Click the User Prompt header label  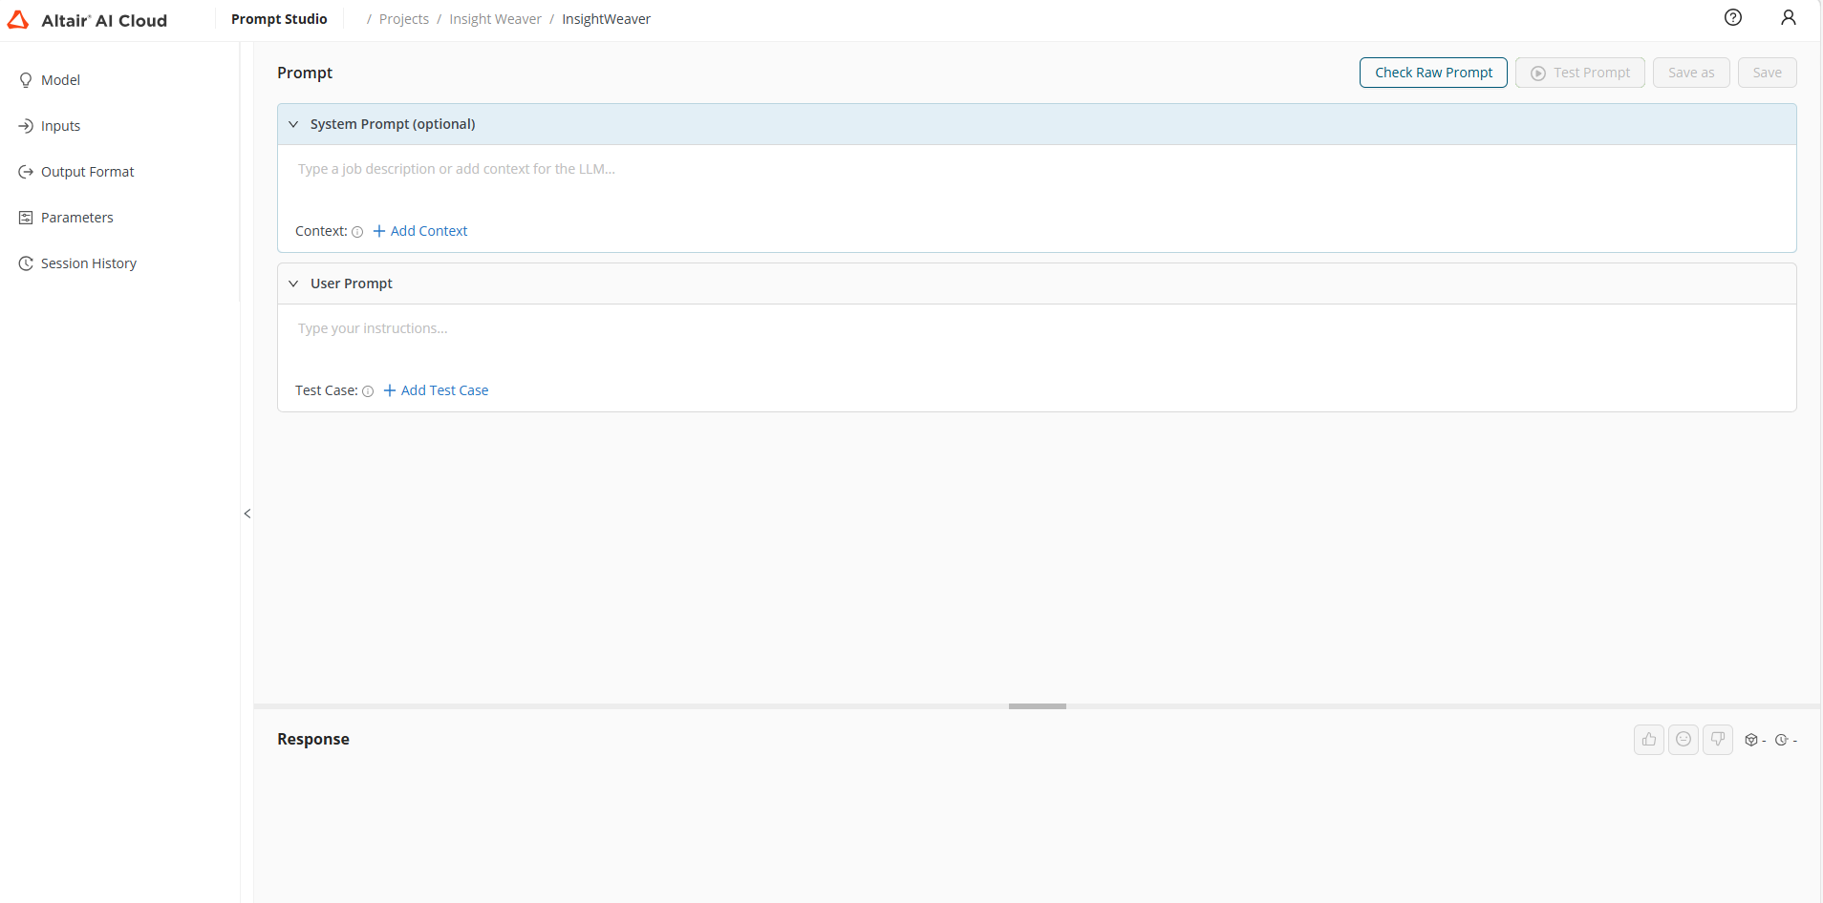tap(352, 283)
